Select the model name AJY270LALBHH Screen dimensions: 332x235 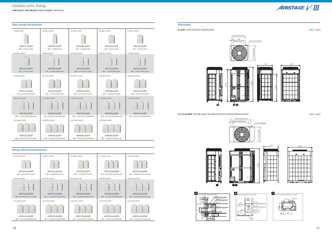pos(54,194)
